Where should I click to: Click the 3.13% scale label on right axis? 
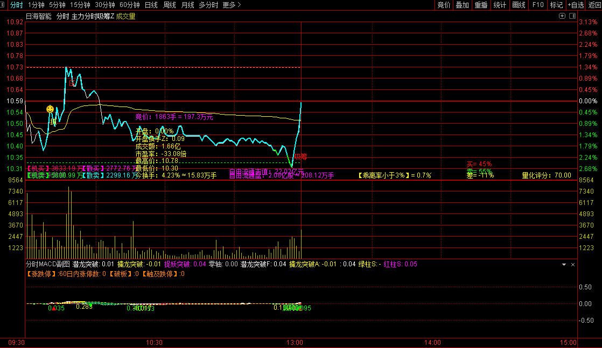[x=588, y=22]
